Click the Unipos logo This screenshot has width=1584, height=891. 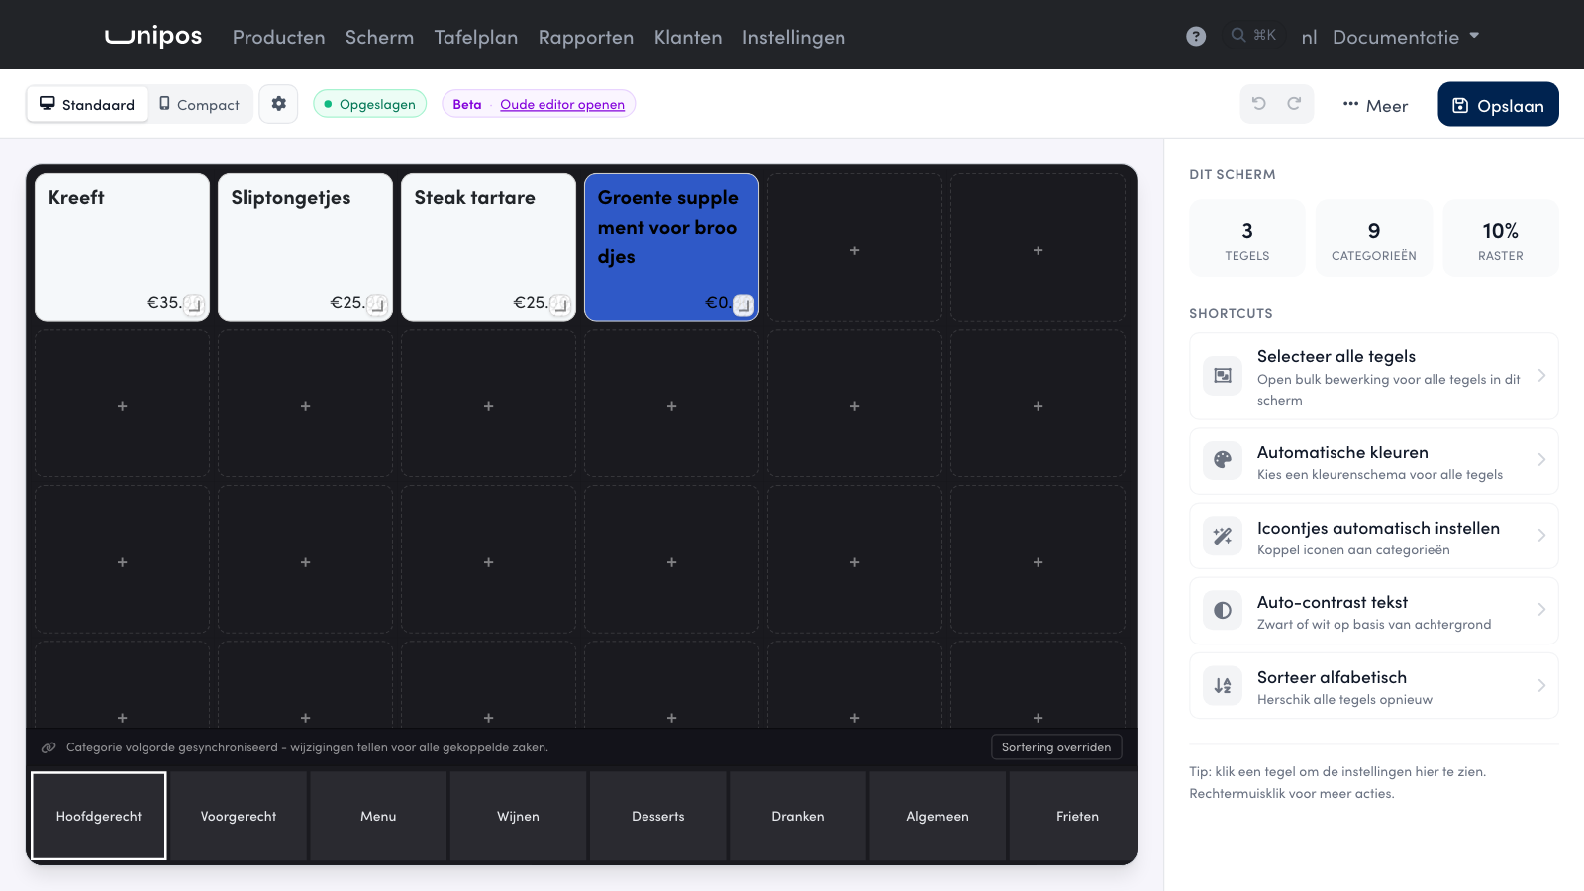pyautogui.click(x=153, y=36)
